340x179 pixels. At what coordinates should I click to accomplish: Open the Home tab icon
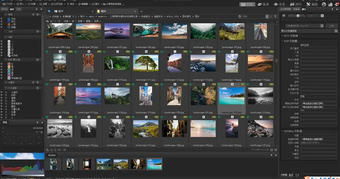point(49,11)
